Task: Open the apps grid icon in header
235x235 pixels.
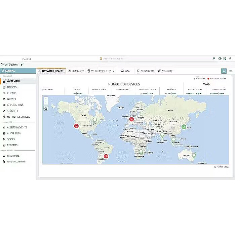Action: [x=225, y=58]
